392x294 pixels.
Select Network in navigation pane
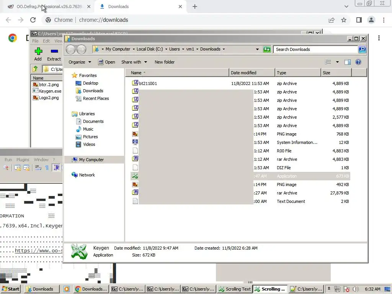pyautogui.click(x=83, y=175)
